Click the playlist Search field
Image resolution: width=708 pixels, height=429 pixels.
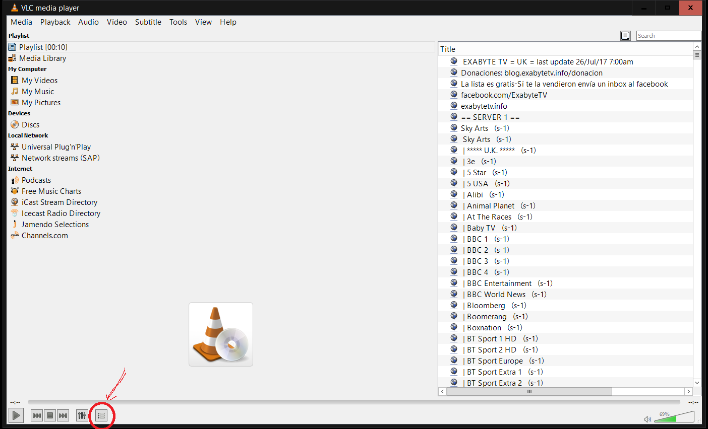(x=669, y=36)
